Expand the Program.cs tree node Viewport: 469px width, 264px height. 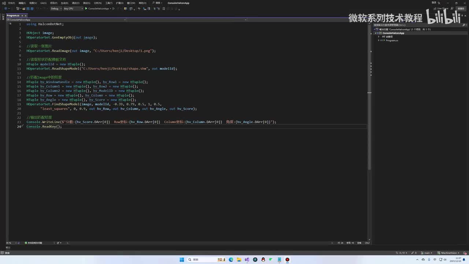[379, 40]
